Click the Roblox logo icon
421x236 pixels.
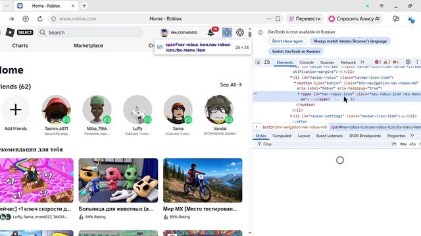[11, 32]
